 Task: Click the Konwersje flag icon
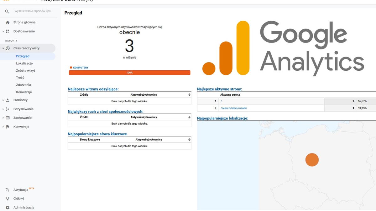[8, 127]
